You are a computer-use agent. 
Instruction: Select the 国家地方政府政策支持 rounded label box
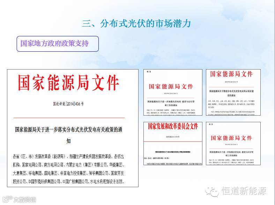pos(58,44)
